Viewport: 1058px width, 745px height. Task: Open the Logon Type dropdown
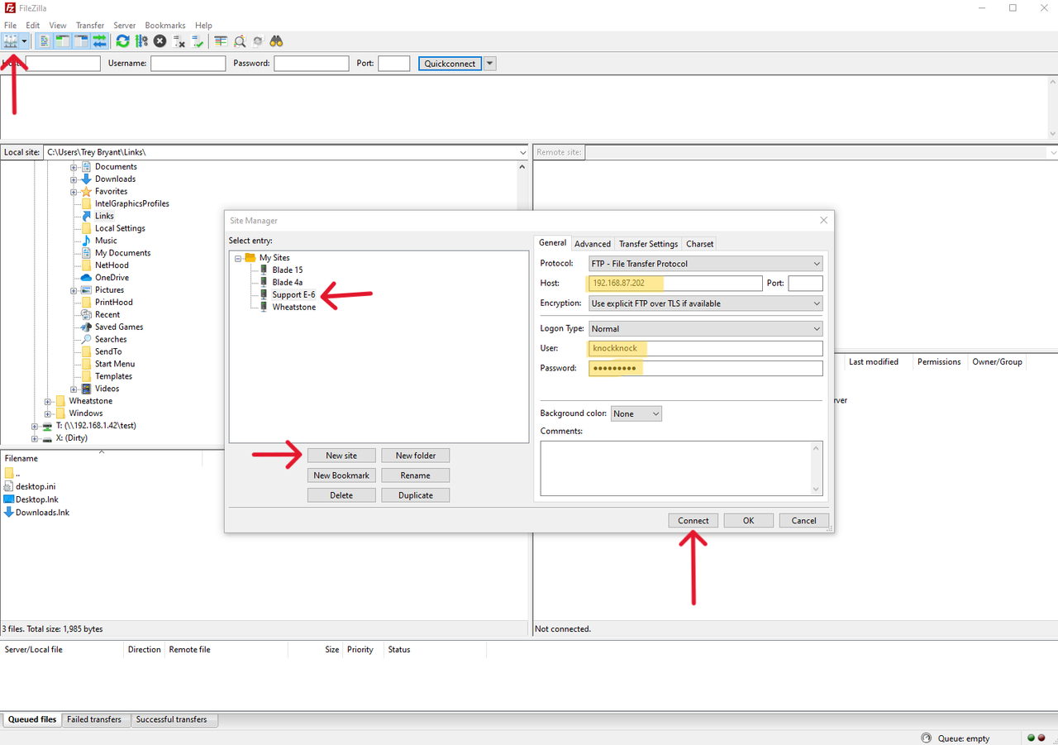point(706,328)
